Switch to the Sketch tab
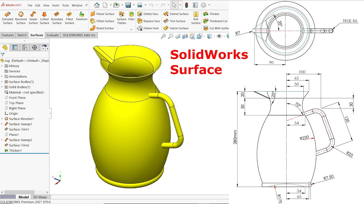Screen dimensions: 364x204 coord(22,35)
